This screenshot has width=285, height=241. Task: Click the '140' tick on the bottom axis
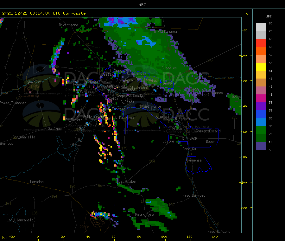pyautogui.click(x=215, y=237)
